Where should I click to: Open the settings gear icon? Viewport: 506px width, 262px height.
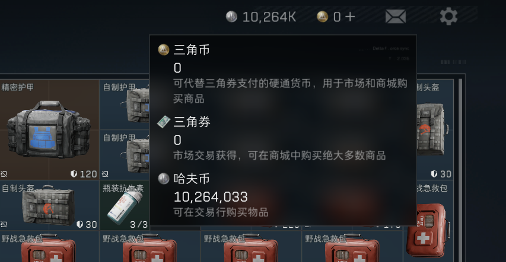point(448,16)
